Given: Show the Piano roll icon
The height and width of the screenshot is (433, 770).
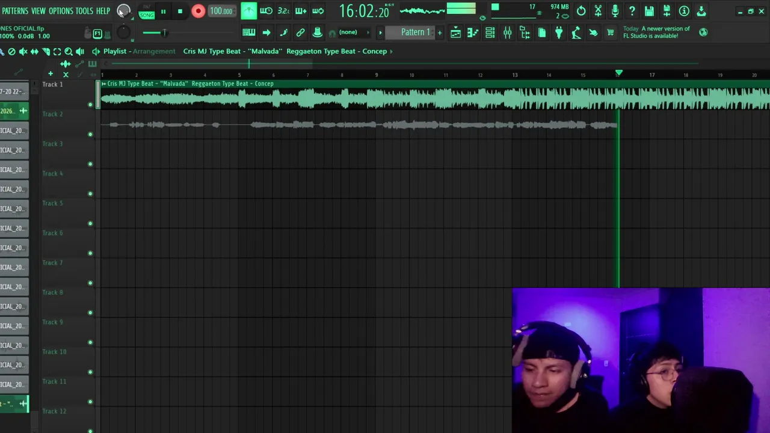Looking at the screenshot, I should (473, 32).
